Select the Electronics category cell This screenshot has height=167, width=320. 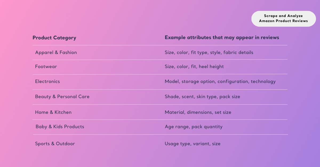(47, 81)
